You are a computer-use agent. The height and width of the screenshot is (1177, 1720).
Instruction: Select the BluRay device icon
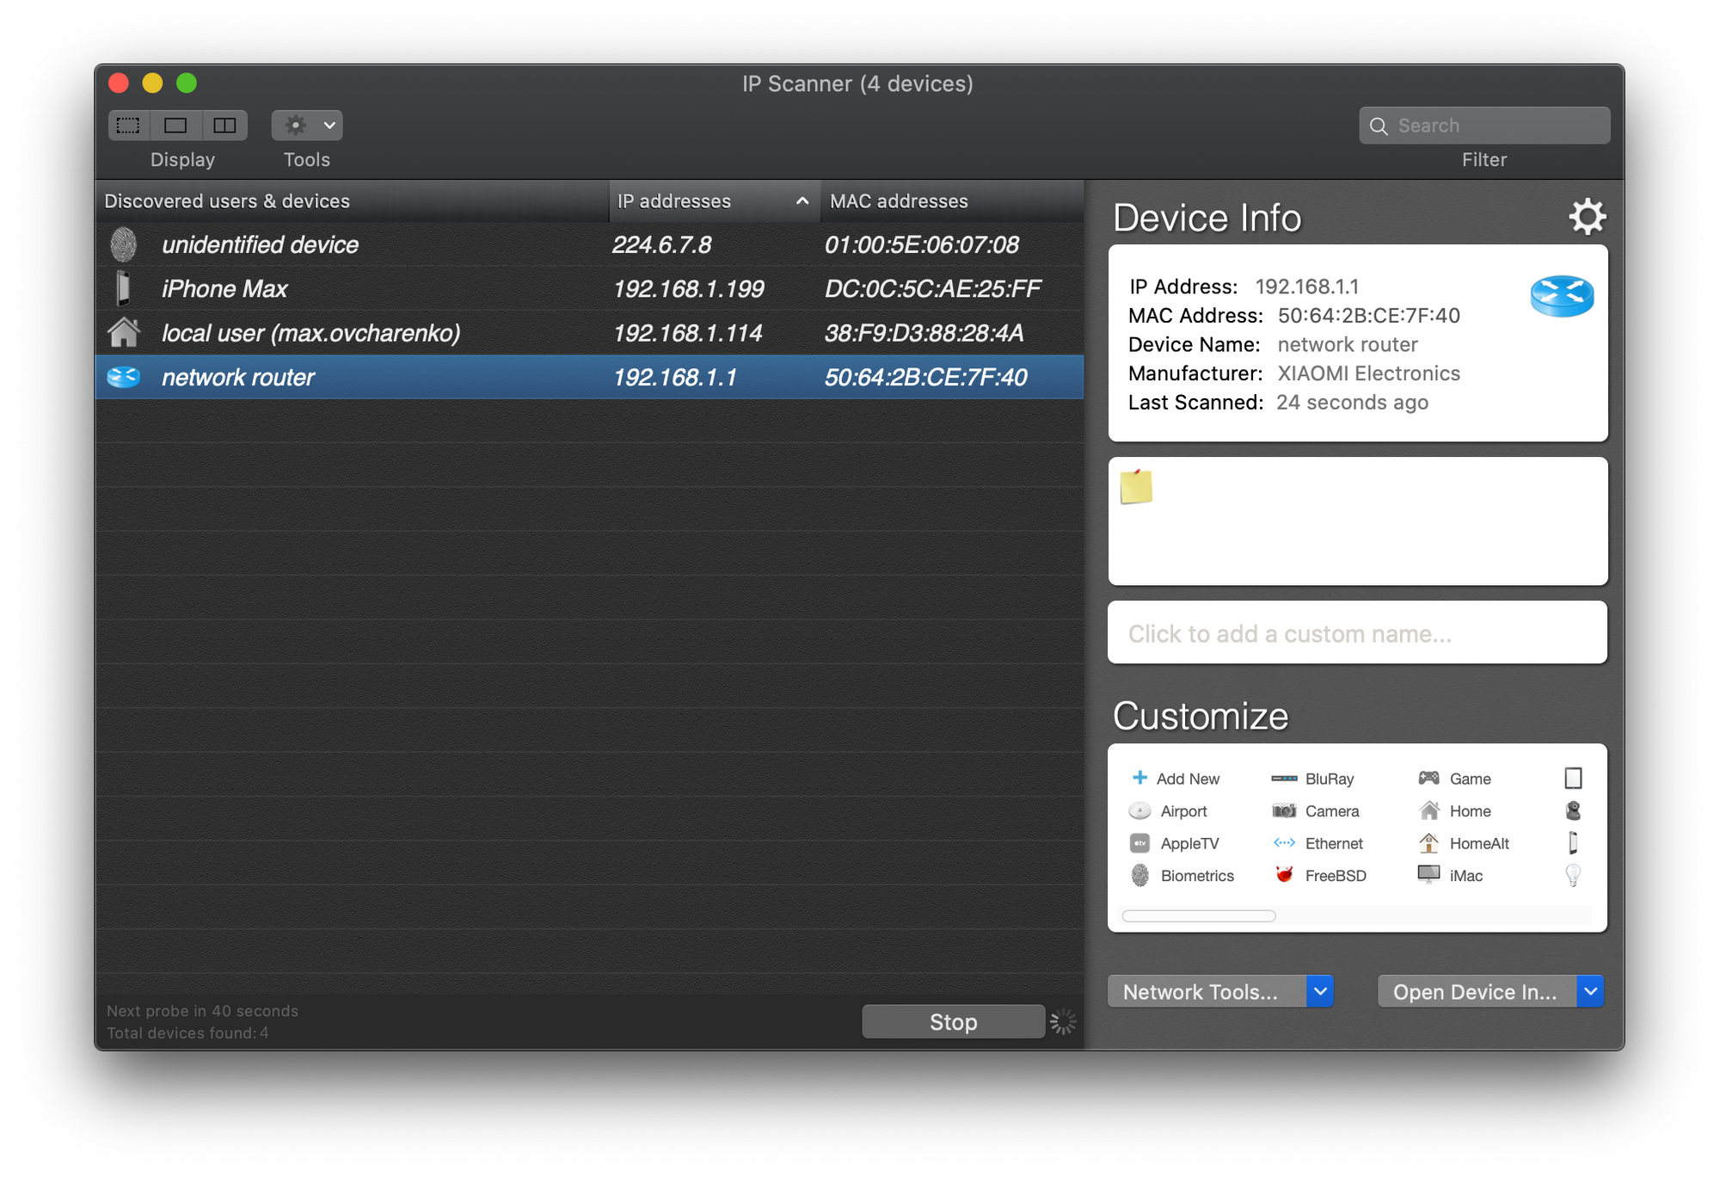tap(1284, 779)
